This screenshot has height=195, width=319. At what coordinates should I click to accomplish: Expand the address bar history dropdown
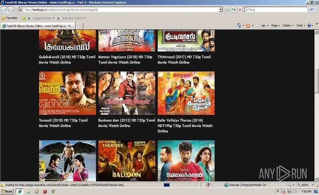[221, 10]
